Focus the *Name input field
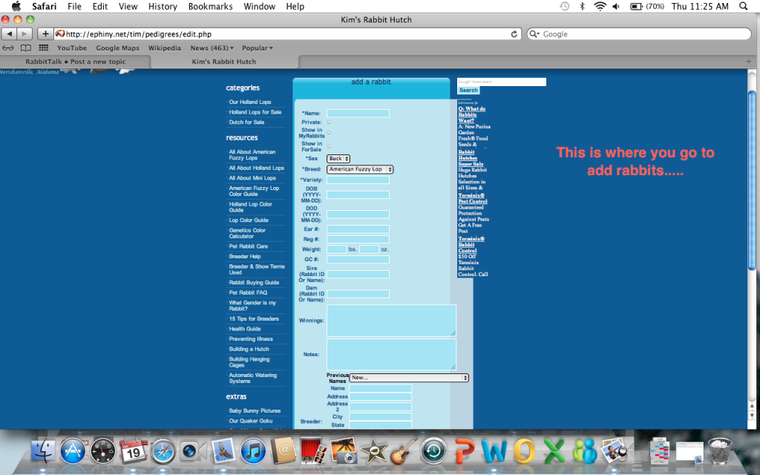This screenshot has width=760, height=475. pos(358,114)
